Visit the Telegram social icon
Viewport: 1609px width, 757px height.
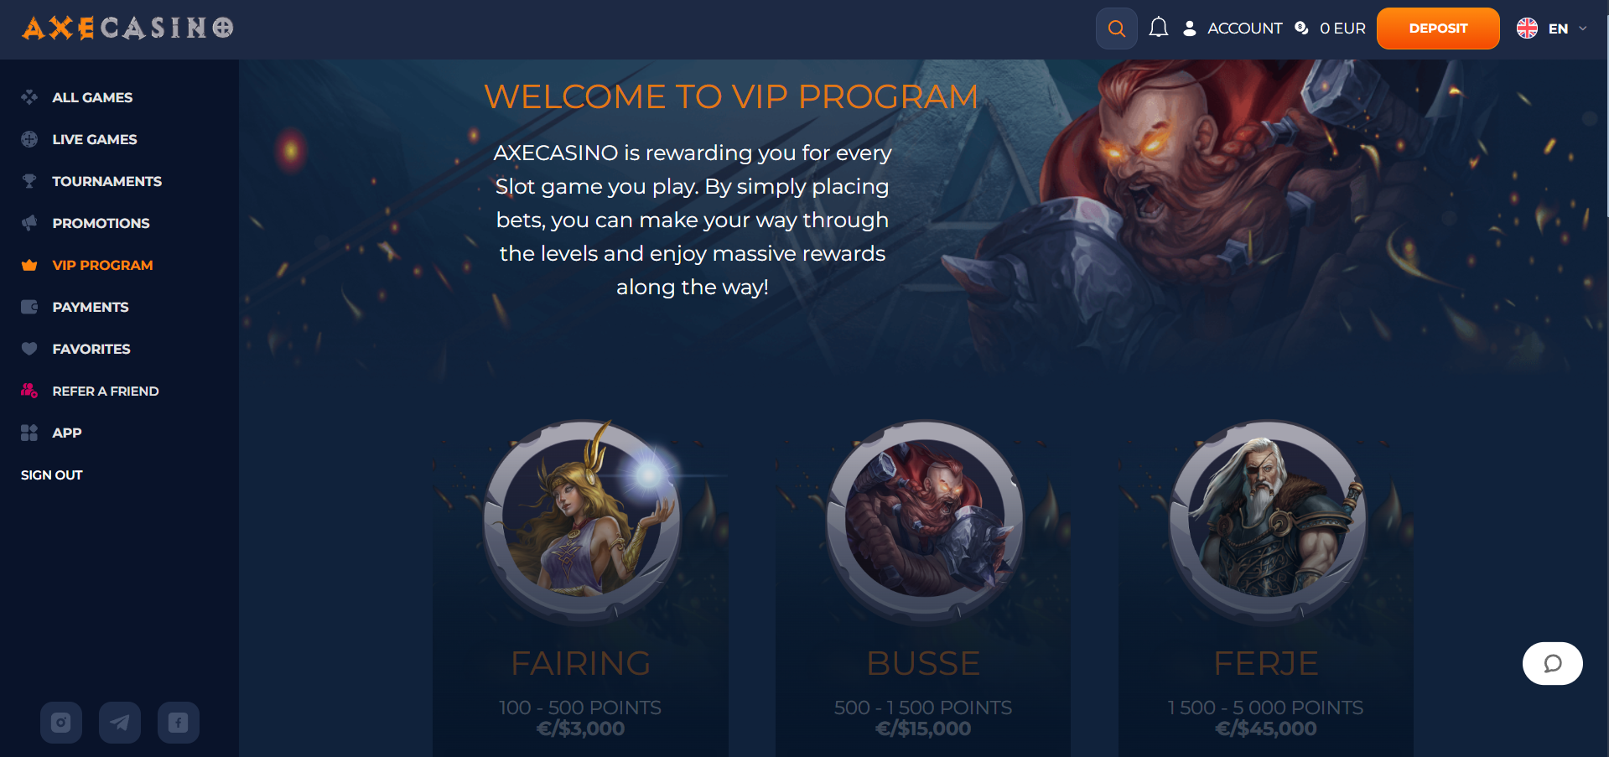[x=120, y=723]
